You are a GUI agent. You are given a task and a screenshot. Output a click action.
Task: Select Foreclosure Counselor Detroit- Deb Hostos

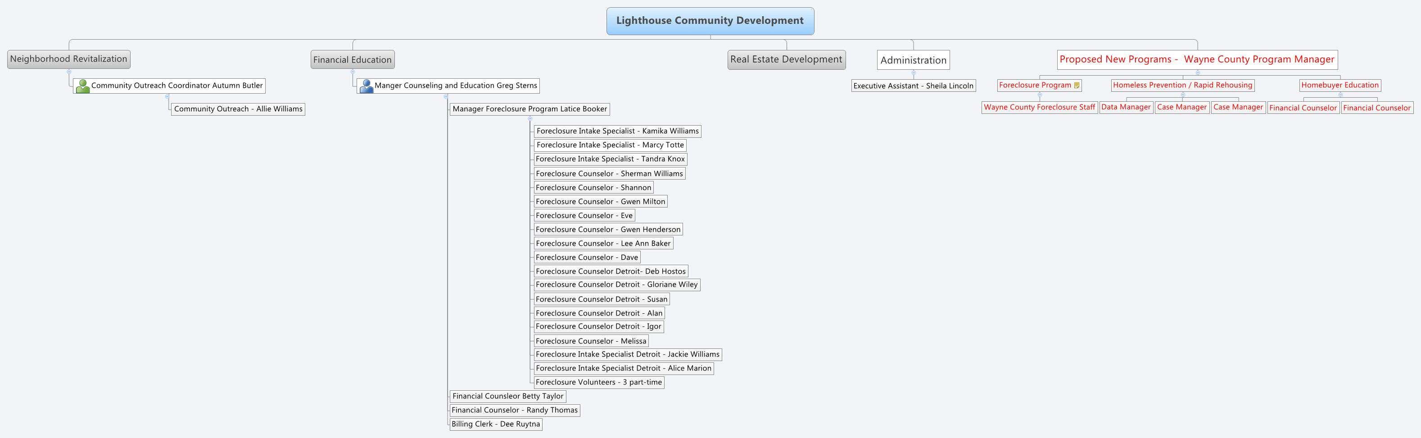click(611, 271)
